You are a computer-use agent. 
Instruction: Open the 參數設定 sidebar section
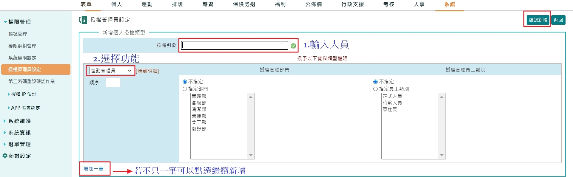click(x=20, y=156)
